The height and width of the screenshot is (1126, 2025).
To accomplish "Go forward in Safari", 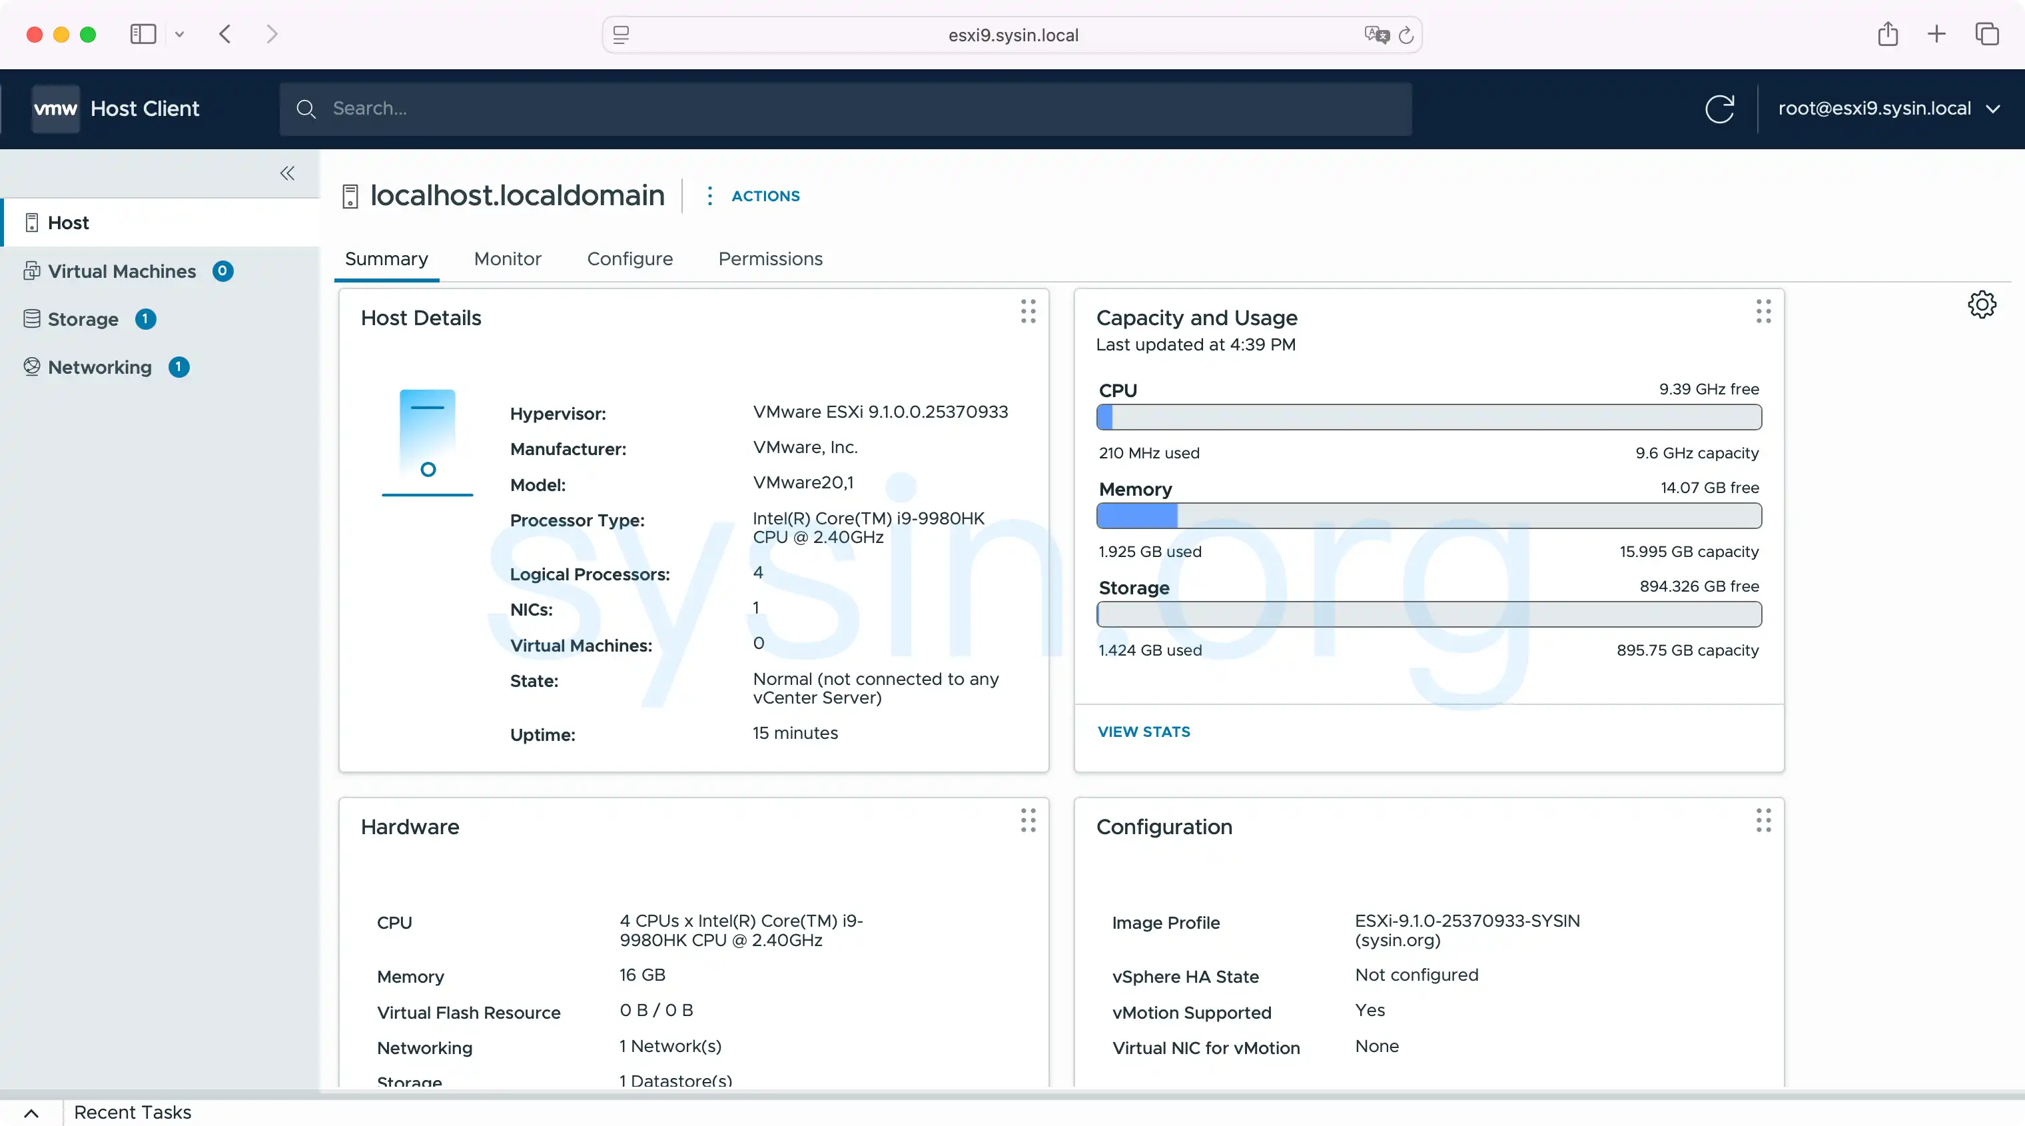I will coord(272,34).
